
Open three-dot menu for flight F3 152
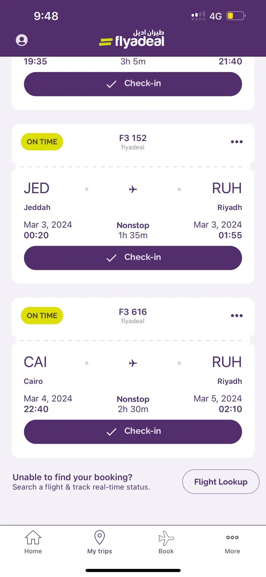click(x=237, y=142)
